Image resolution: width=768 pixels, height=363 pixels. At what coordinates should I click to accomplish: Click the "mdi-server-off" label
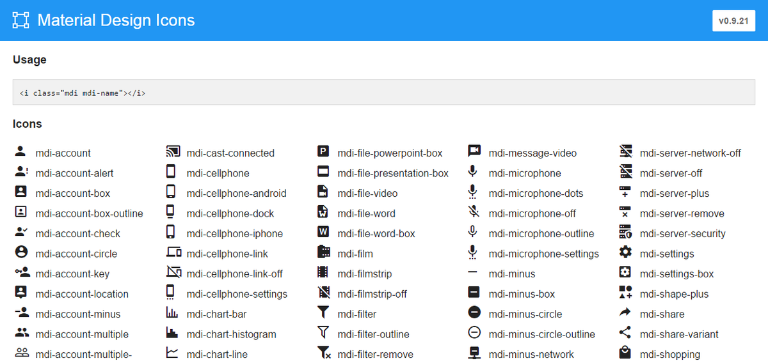671,173
